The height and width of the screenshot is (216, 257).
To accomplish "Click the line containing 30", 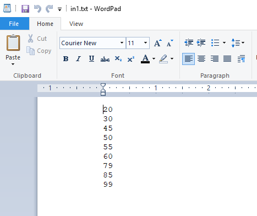I will tap(108, 119).
